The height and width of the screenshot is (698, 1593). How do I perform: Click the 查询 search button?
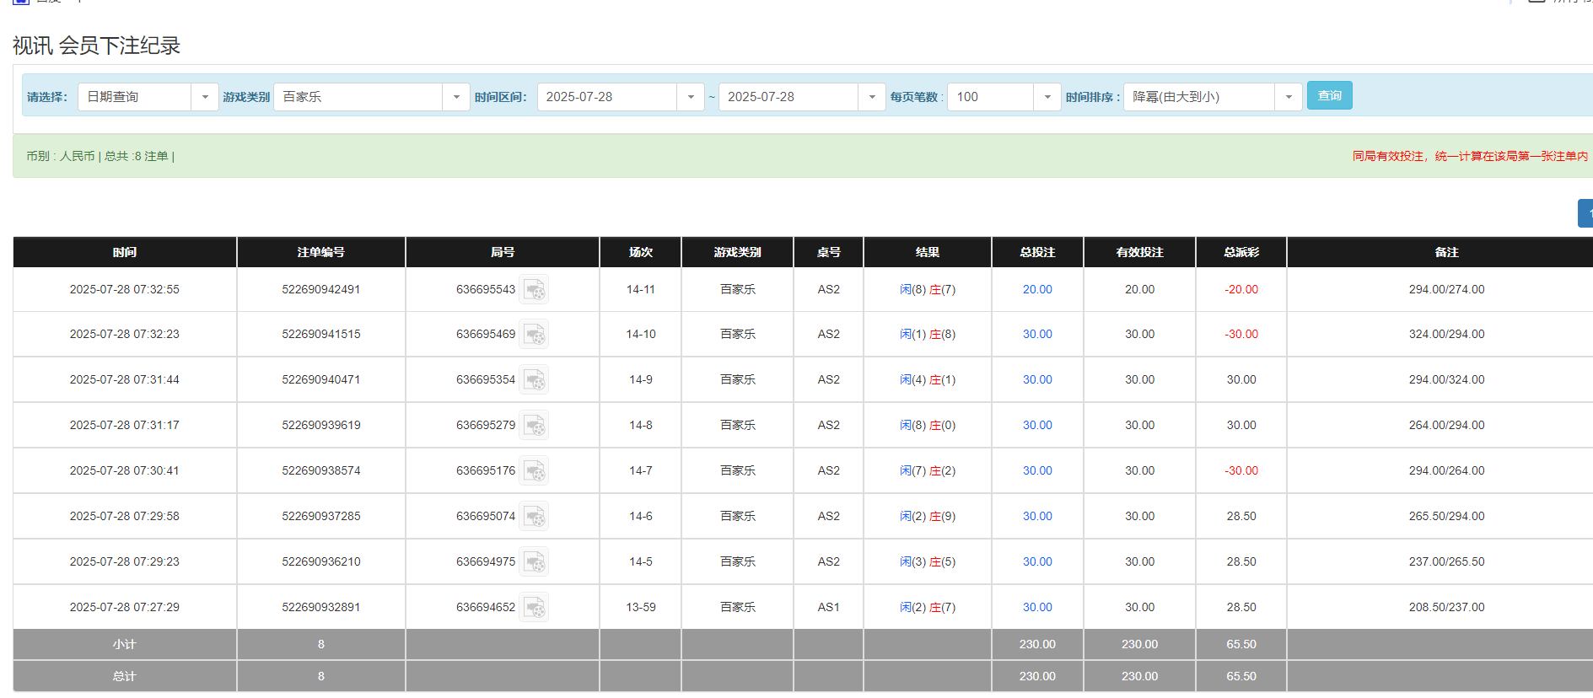pos(1329,96)
